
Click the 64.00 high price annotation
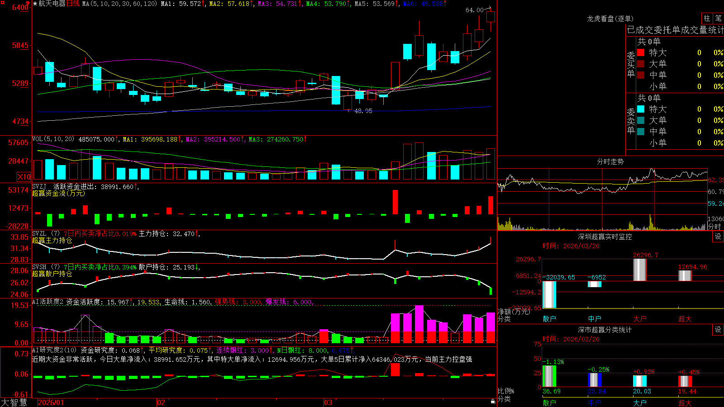coord(474,10)
